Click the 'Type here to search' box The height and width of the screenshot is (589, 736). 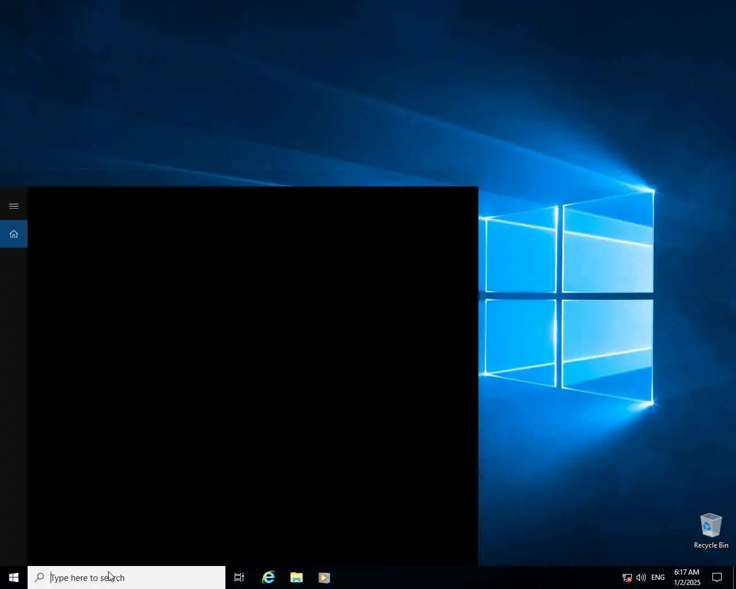pyautogui.click(x=126, y=577)
